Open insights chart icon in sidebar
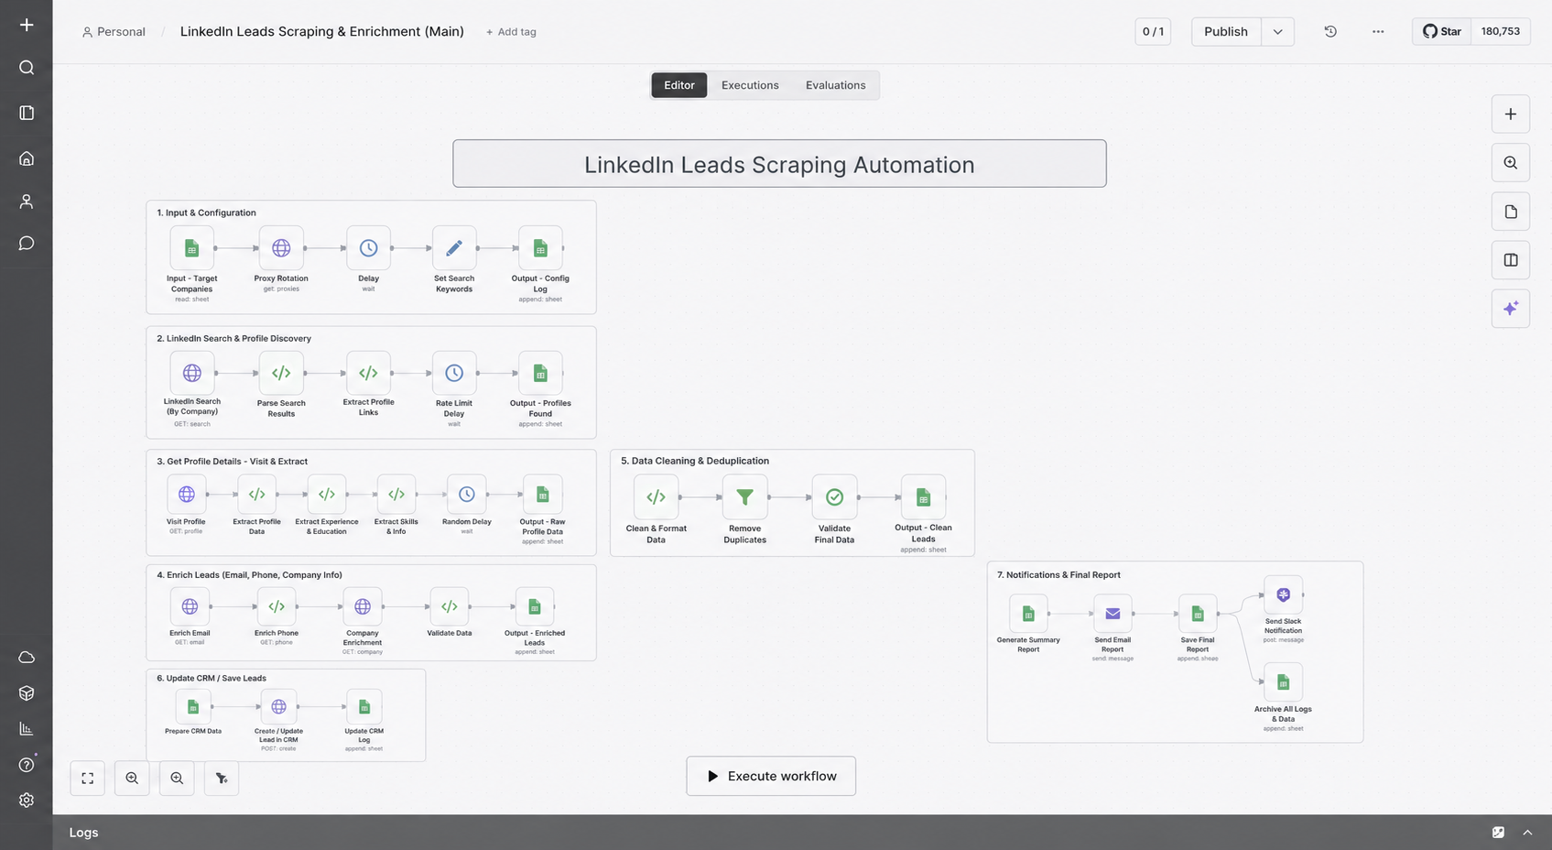 pos(27,729)
